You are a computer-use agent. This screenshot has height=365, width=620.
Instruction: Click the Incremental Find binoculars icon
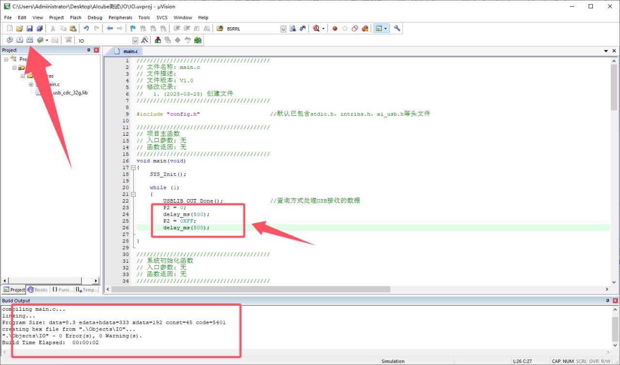tap(303, 29)
